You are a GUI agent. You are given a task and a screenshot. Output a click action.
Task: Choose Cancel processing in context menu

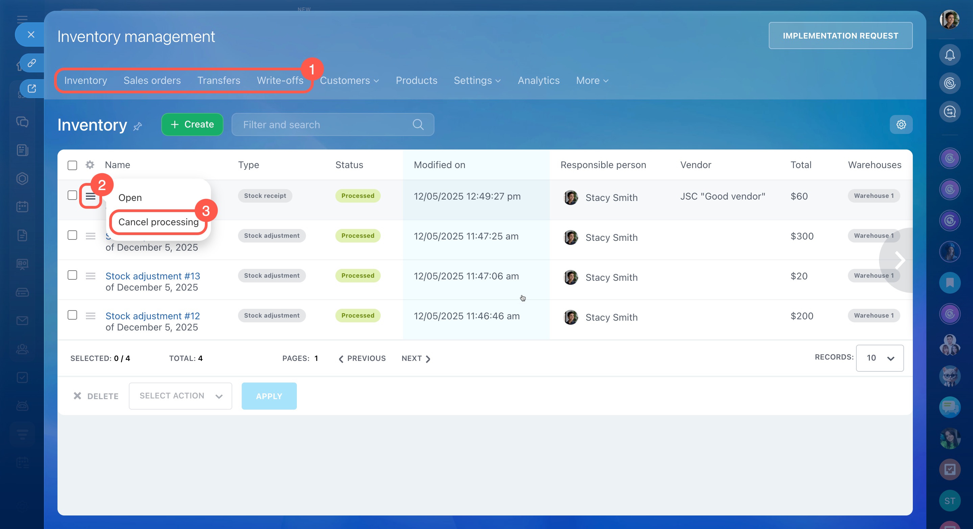coord(158,222)
